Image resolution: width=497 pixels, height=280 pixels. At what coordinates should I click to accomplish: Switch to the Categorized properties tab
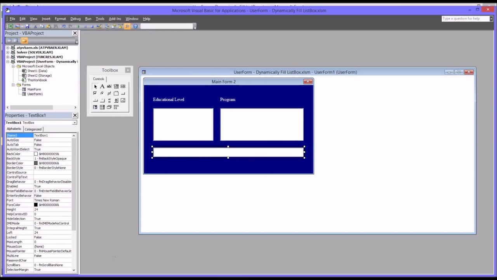coord(33,129)
